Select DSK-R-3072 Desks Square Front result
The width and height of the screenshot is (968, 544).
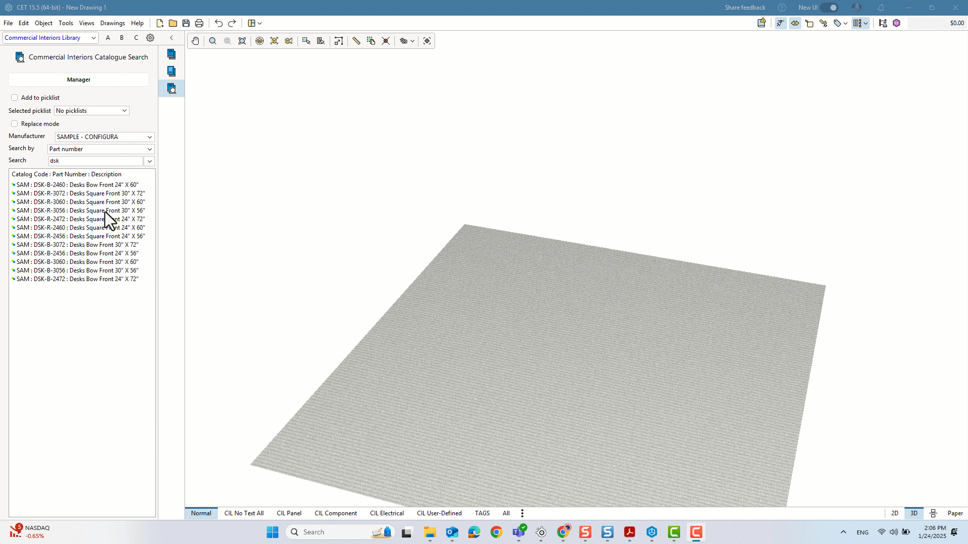click(x=78, y=193)
